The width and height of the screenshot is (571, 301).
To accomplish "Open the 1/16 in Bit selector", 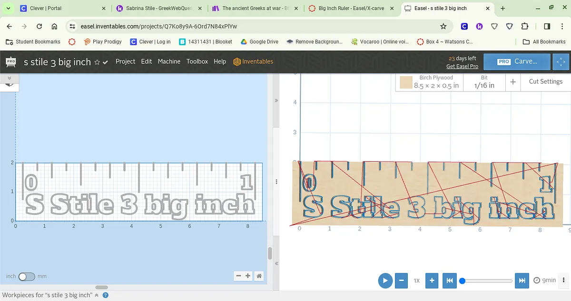I will (484, 82).
